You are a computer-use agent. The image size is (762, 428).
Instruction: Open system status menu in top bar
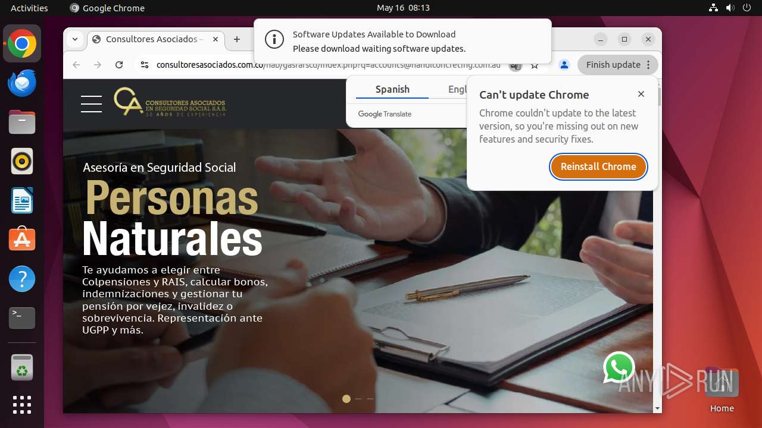click(730, 8)
